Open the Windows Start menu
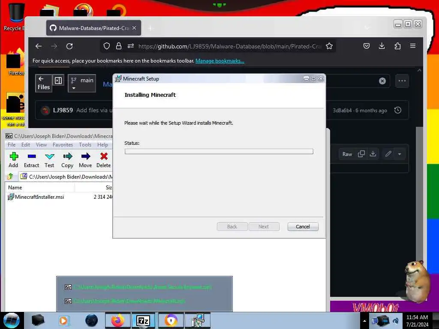 coord(11,320)
